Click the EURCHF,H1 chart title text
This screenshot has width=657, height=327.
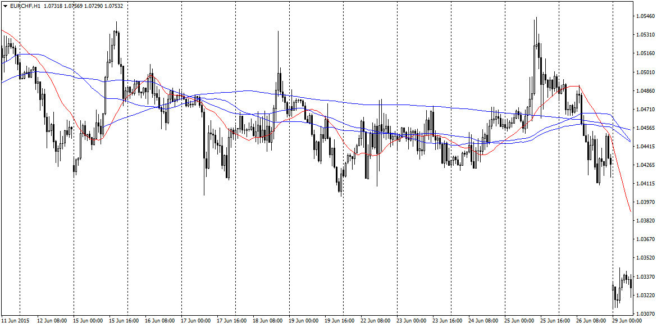(x=25, y=6)
